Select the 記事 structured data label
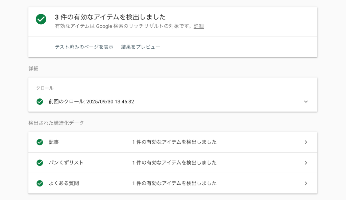The height and width of the screenshot is (200, 346). coord(54,142)
